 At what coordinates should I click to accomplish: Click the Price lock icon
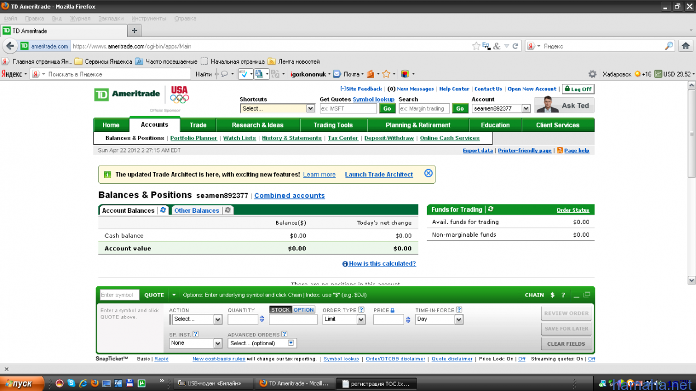(x=392, y=310)
